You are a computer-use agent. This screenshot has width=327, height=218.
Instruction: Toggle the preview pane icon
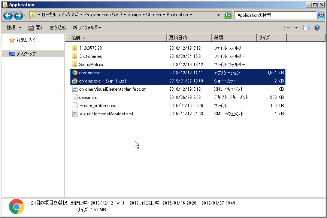[306, 27]
